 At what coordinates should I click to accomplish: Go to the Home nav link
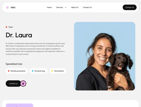point(49,7)
